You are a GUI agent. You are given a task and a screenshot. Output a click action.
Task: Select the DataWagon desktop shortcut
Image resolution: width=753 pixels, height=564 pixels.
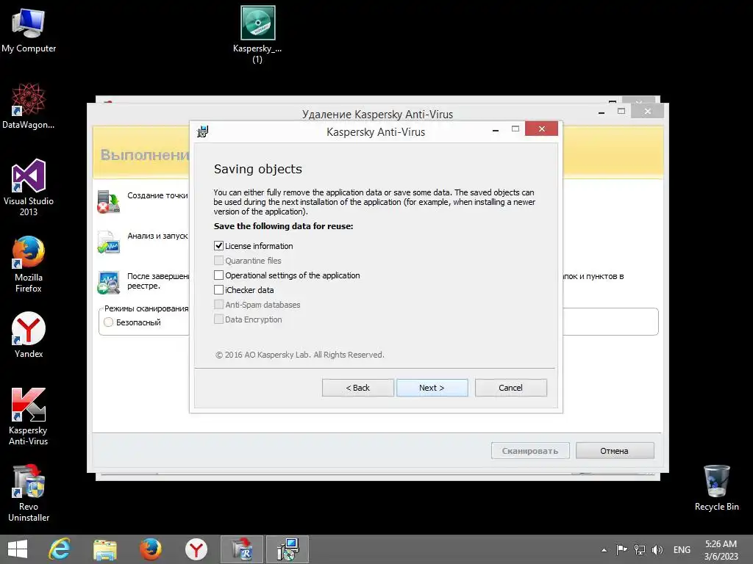tap(29, 106)
